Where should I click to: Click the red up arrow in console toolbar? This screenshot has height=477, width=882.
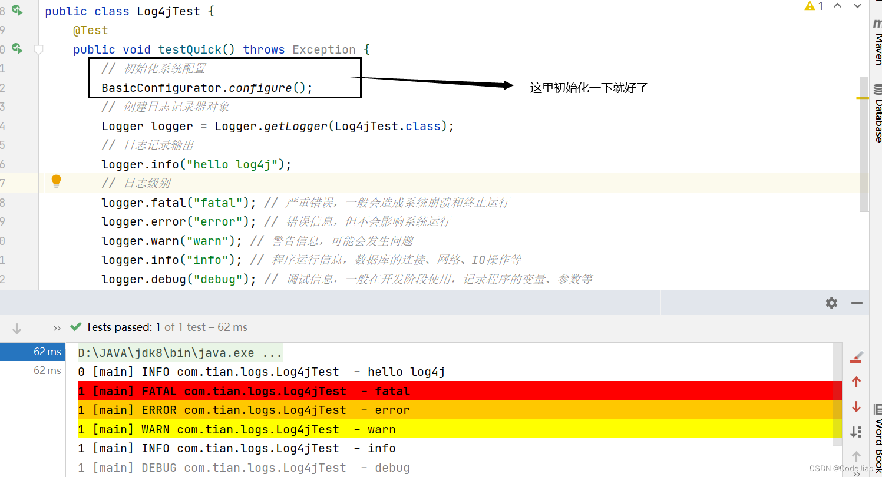click(856, 382)
